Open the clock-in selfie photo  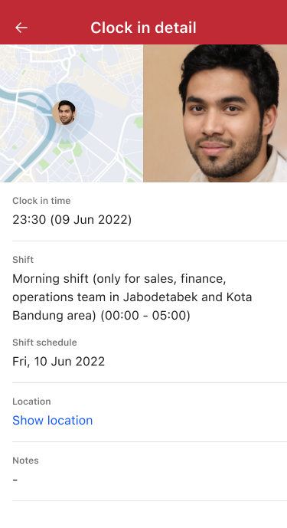pos(215,113)
